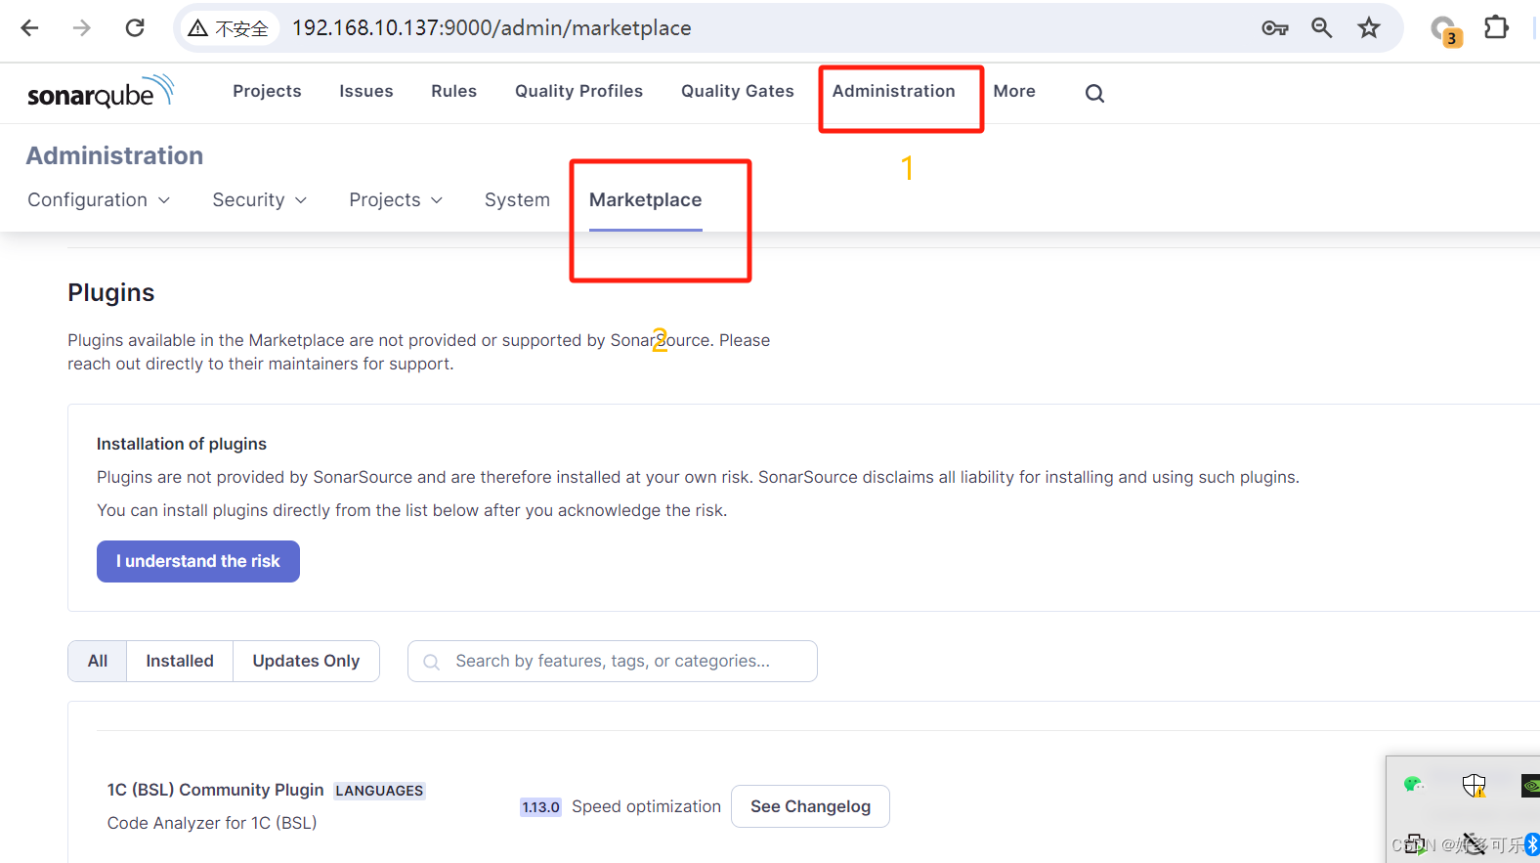Screen dimensions: 1540x863
Task: Open saved passwords key icon
Action: pos(1274,28)
